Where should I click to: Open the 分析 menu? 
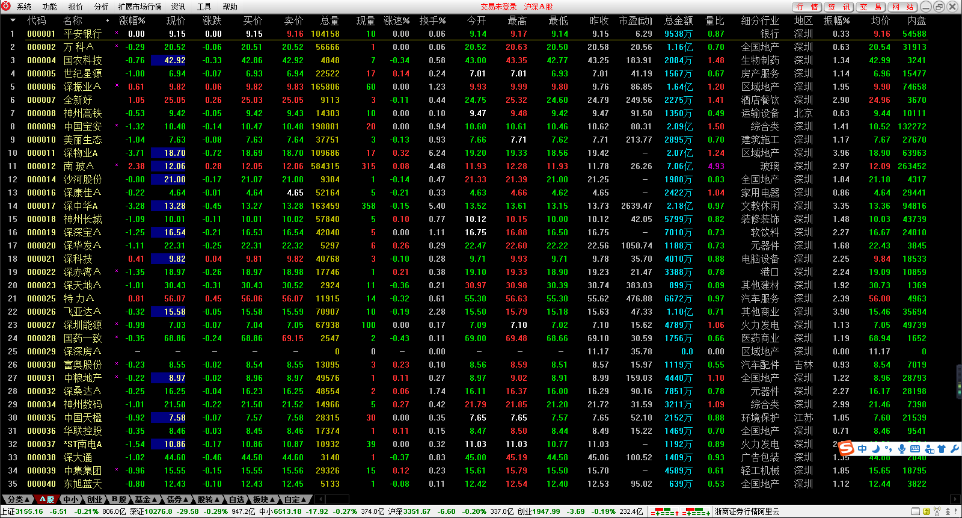click(101, 7)
